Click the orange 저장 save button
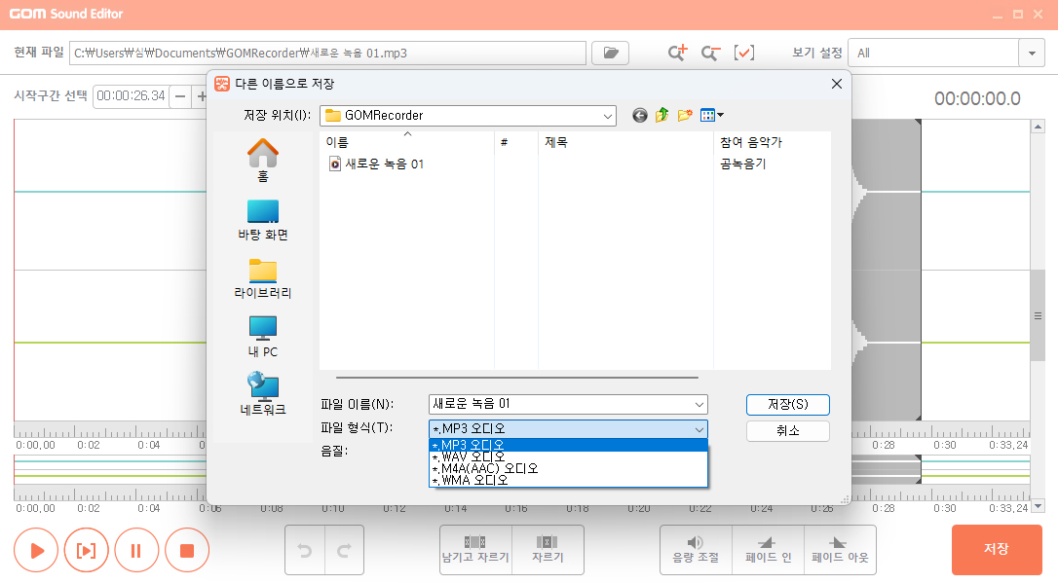Viewport: 1058px width, 584px height. [997, 550]
